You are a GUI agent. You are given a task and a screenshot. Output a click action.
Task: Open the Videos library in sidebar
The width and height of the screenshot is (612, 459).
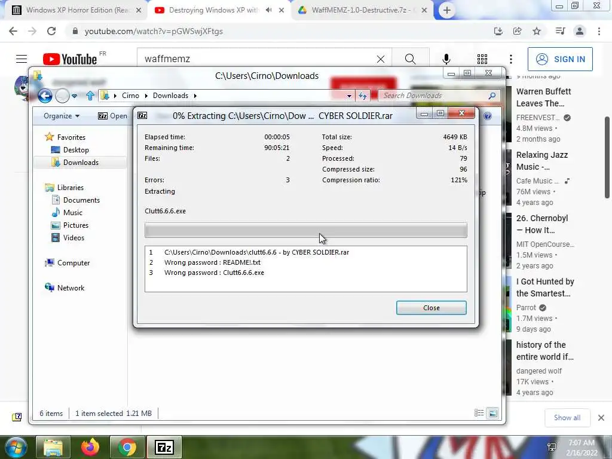coord(74,238)
